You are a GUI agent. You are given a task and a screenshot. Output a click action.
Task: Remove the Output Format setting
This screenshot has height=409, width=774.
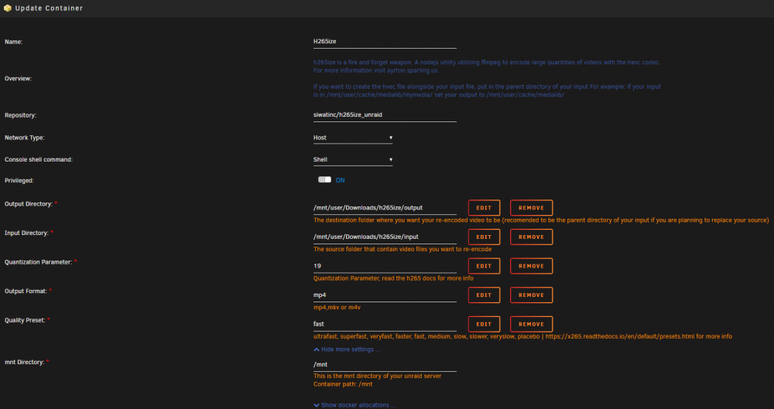[531, 295]
